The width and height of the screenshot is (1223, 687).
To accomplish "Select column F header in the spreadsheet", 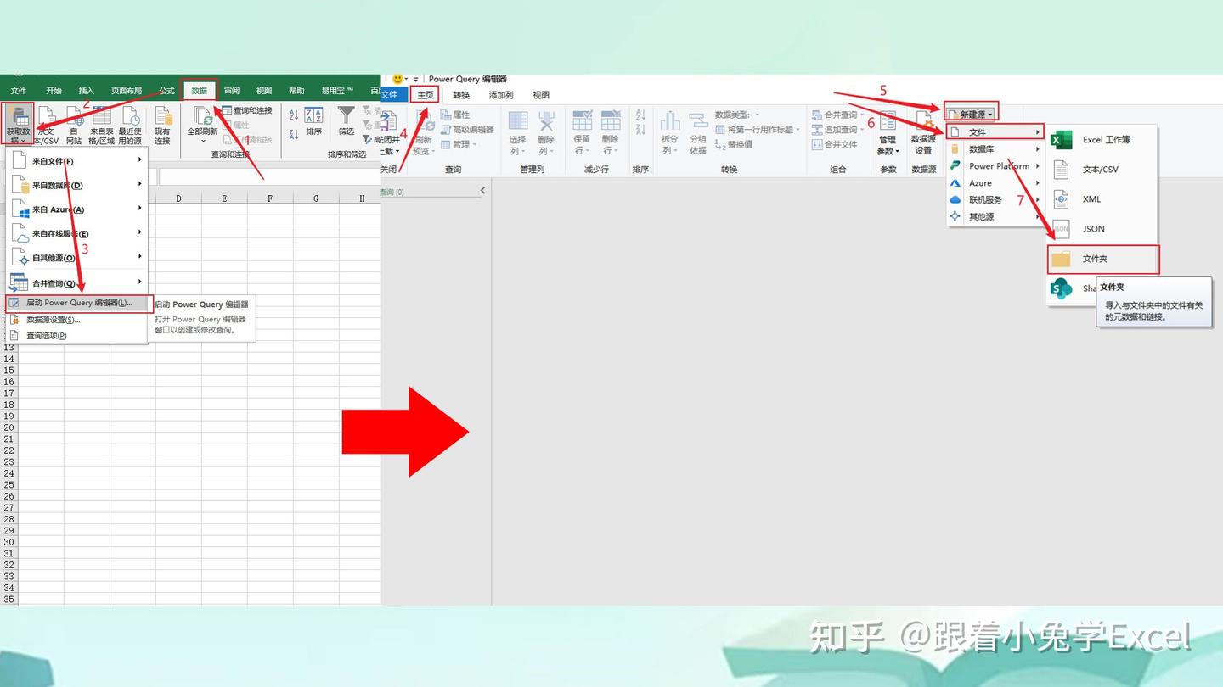I will (x=270, y=198).
